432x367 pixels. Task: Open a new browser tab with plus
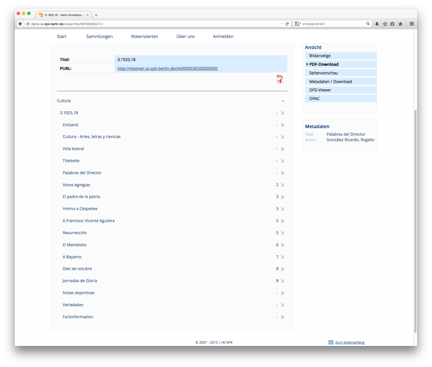click(96, 15)
